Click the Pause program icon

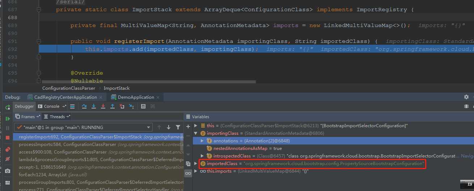click(x=8, y=128)
